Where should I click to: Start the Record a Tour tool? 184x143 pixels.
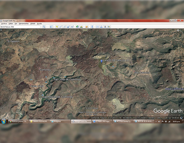point(73,27)
